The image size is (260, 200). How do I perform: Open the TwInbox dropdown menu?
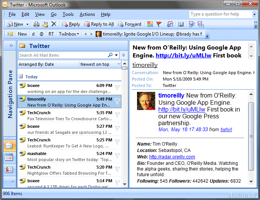coord(69,34)
